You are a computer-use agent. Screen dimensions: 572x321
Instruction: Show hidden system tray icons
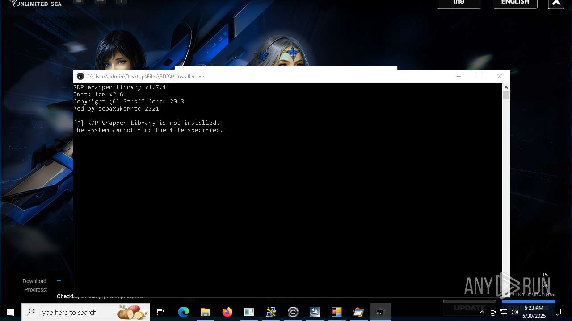point(482,312)
